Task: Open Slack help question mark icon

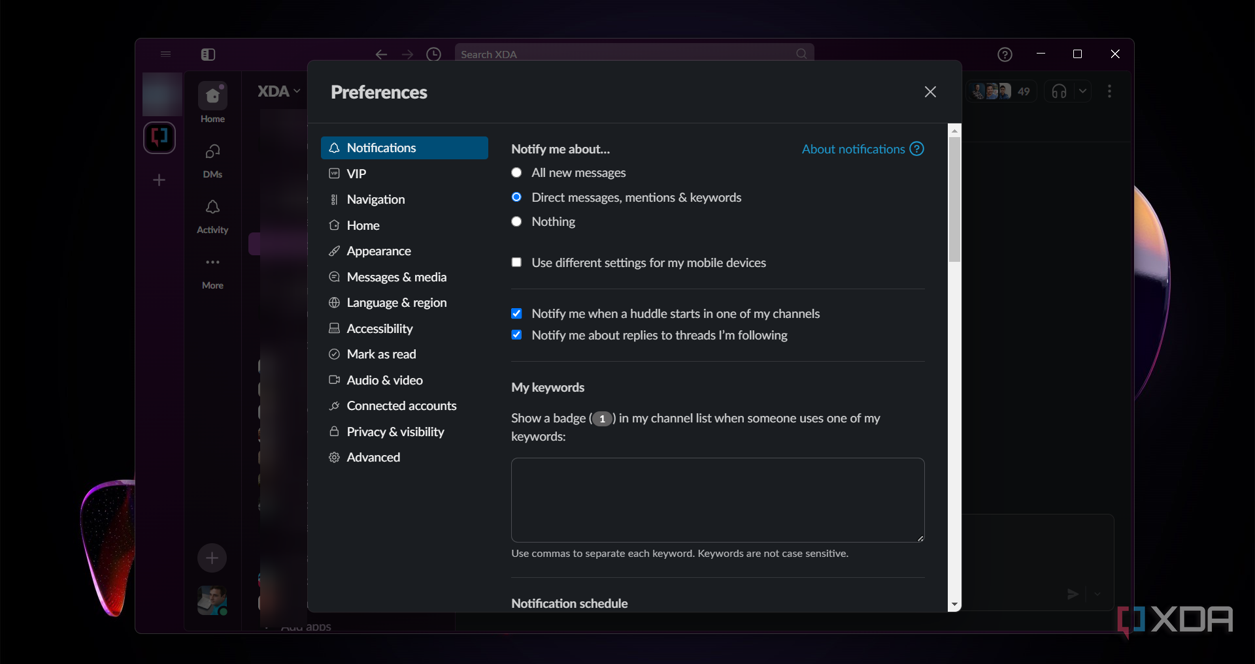Action: [x=1005, y=55]
